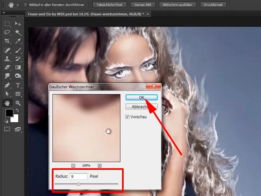This screenshot has height=196, width=261.
Task: Enable Bildlauf in allen Fenstern durchführen
Action: [25, 5]
